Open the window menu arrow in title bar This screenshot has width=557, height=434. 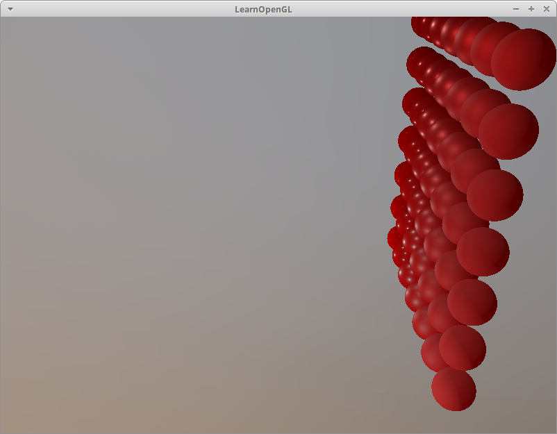tap(10, 8)
